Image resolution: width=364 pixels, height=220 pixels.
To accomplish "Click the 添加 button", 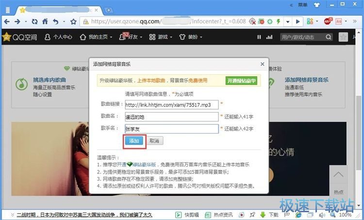I will [x=134, y=141].
